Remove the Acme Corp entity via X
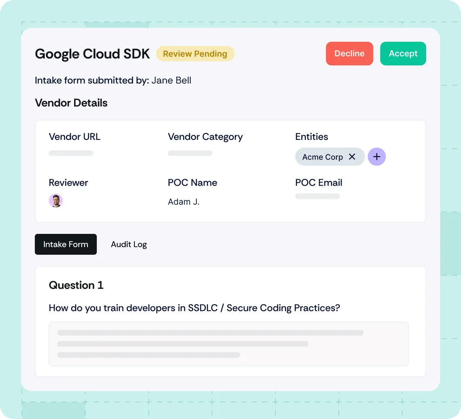Image resolution: width=461 pixels, height=419 pixels. [352, 157]
